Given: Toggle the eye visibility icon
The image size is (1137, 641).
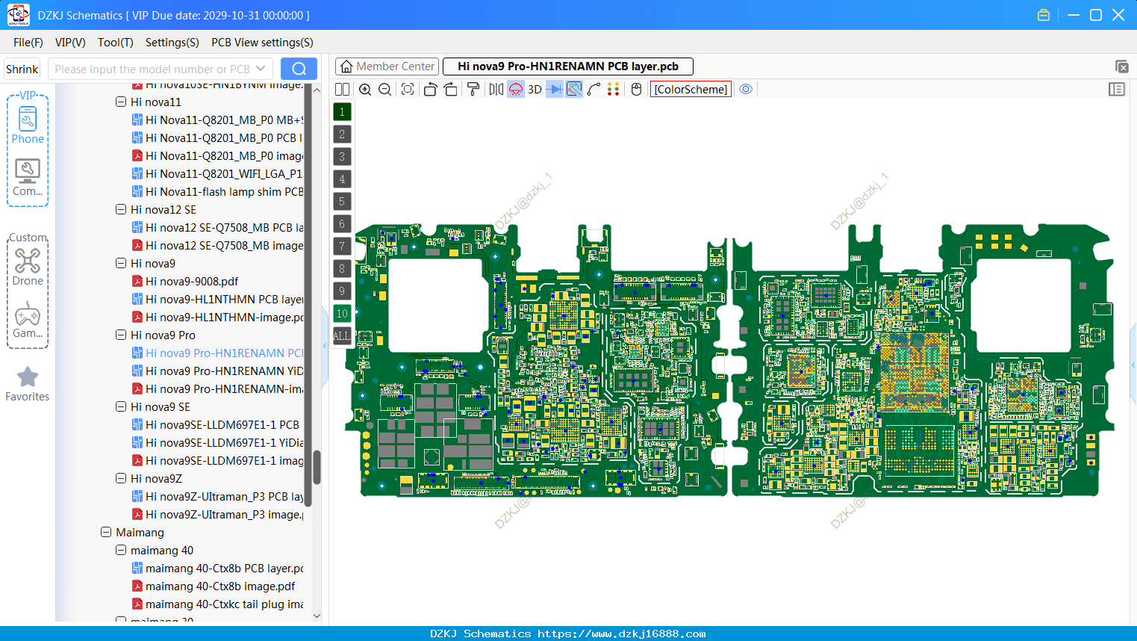Looking at the screenshot, I should point(746,90).
